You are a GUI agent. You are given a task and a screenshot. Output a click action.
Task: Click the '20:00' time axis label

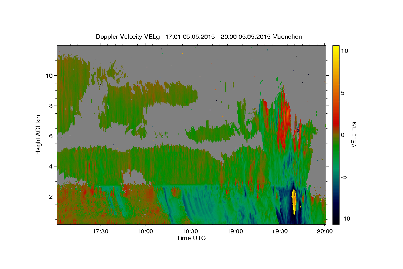pyautogui.click(x=325, y=231)
